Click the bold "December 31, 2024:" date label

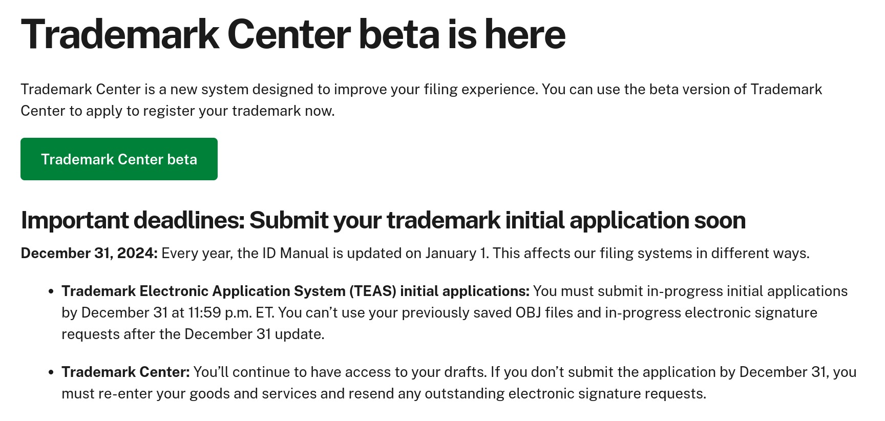coord(89,254)
